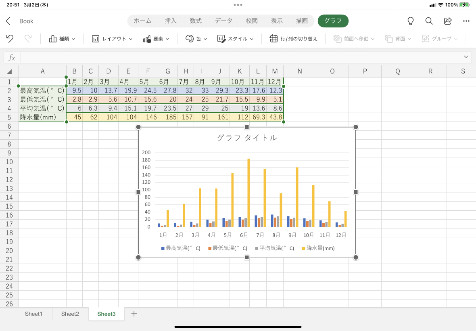Expand the formula bar chevron
Image resolution: width=476 pixels, height=331 pixels.
tap(466, 57)
